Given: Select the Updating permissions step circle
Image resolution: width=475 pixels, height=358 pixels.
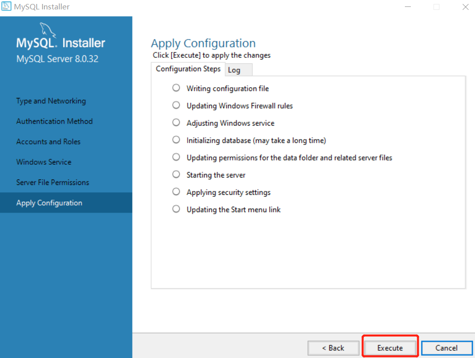Looking at the screenshot, I should pos(176,157).
